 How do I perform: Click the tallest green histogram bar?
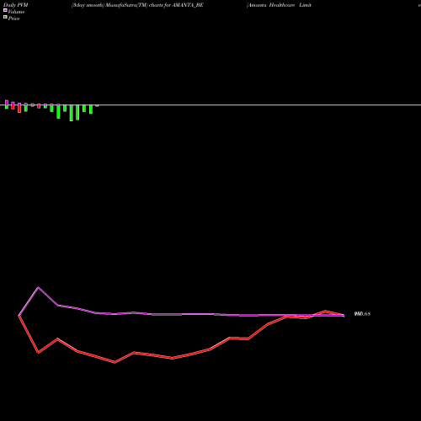coord(72,113)
